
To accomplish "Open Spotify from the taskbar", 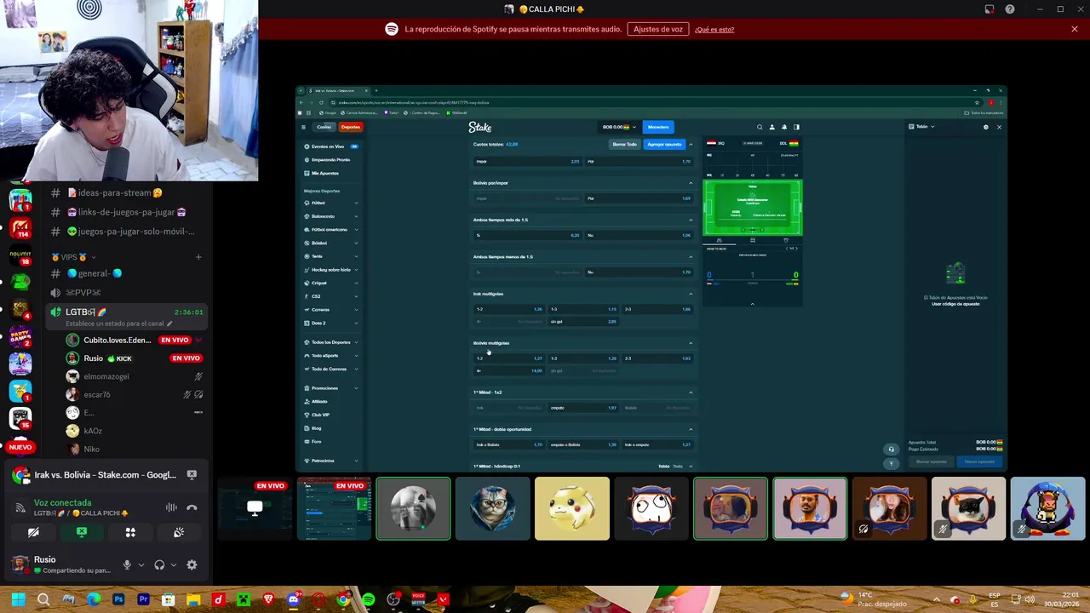I will [368, 599].
